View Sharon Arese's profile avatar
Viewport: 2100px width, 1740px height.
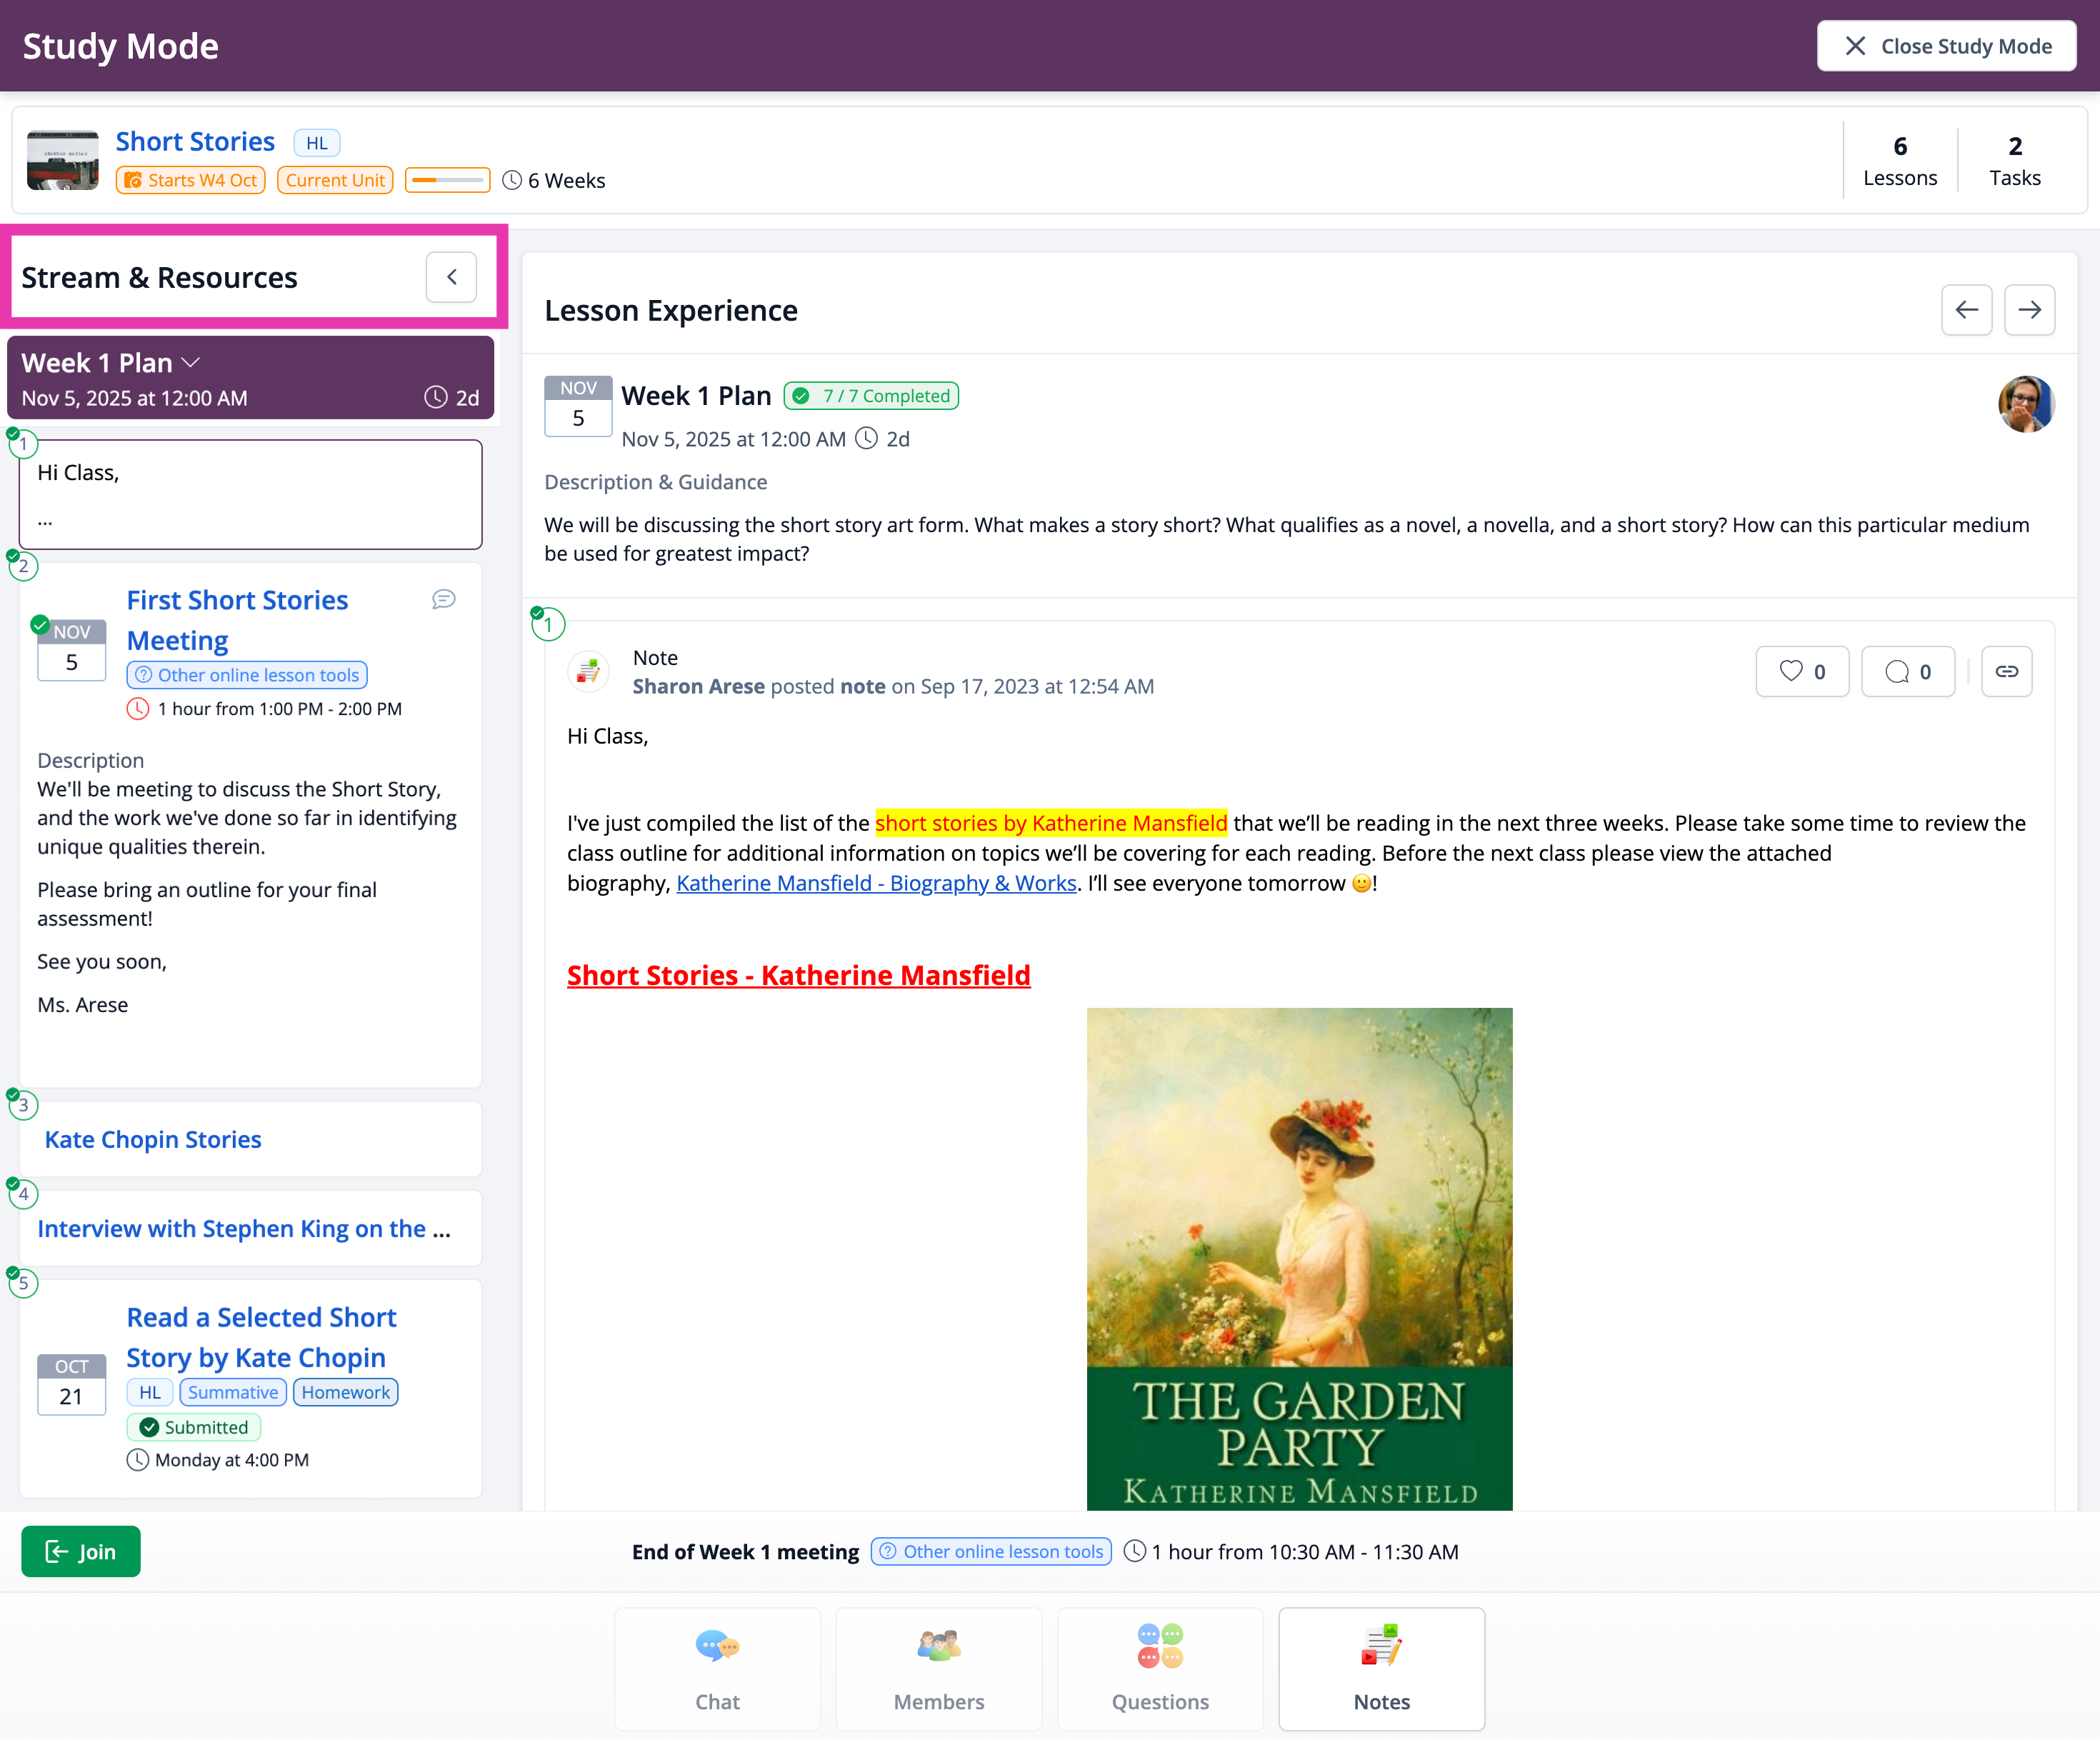point(2026,404)
